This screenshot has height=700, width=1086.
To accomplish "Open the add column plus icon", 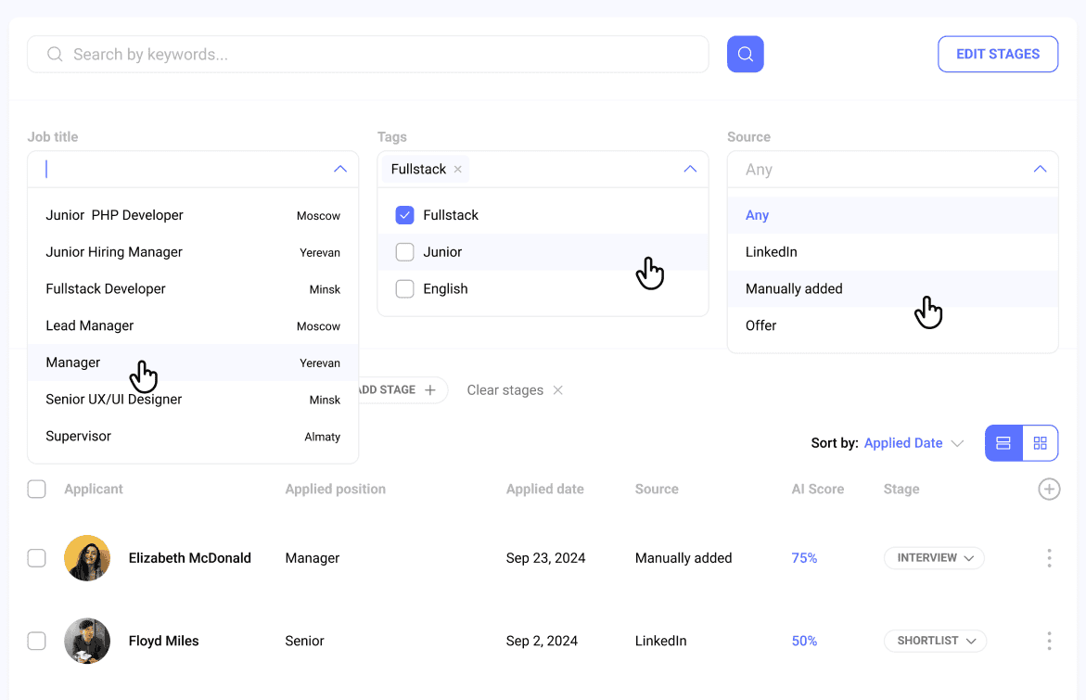I will click(x=1049, y=489).
